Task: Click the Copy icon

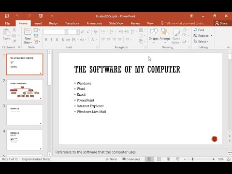Action: coord(14,35)
